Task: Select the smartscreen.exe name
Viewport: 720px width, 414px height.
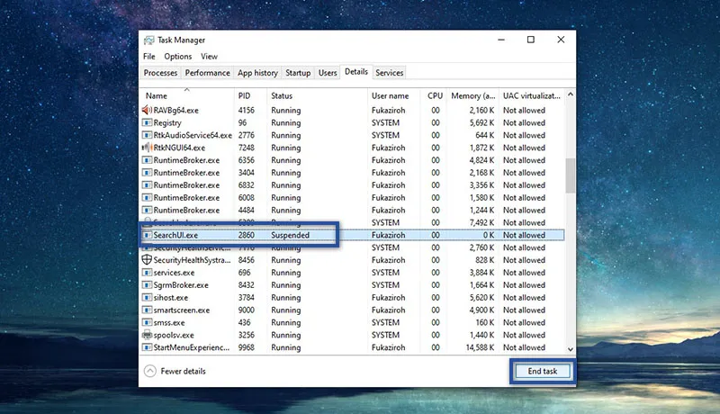Action: coord(182,310)
